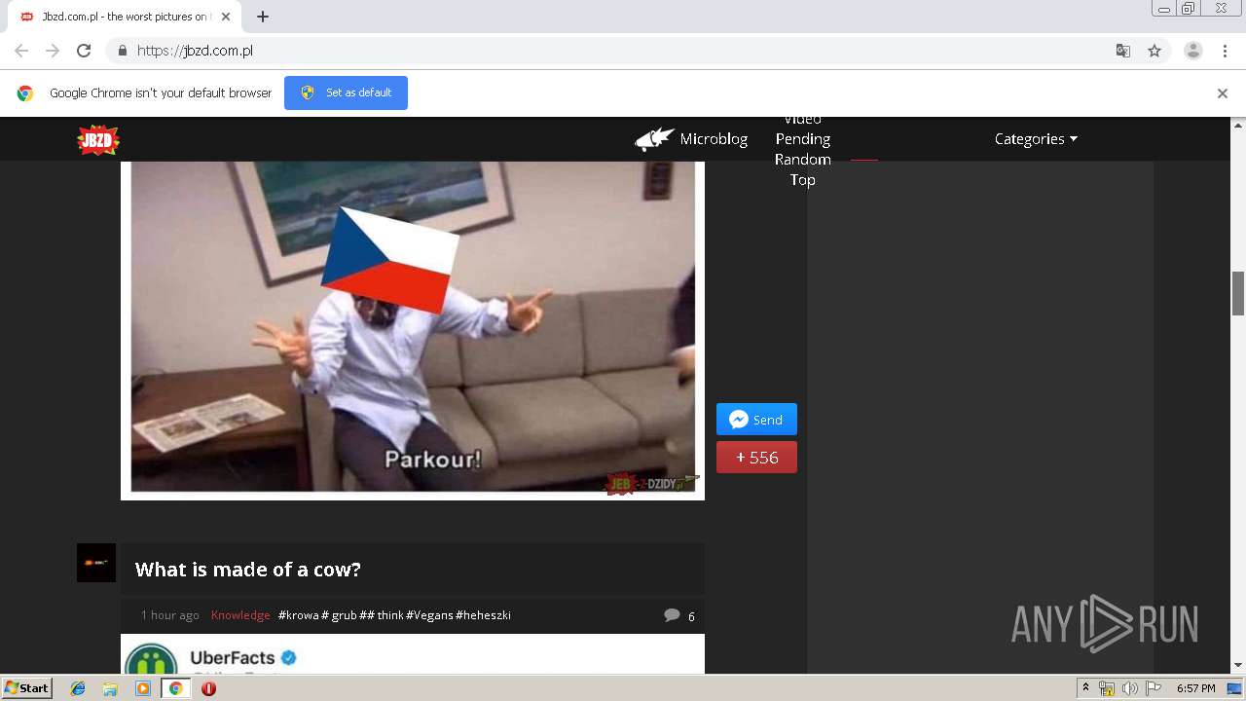Launch Internet Explorer from taskbar

coord(78,688)
